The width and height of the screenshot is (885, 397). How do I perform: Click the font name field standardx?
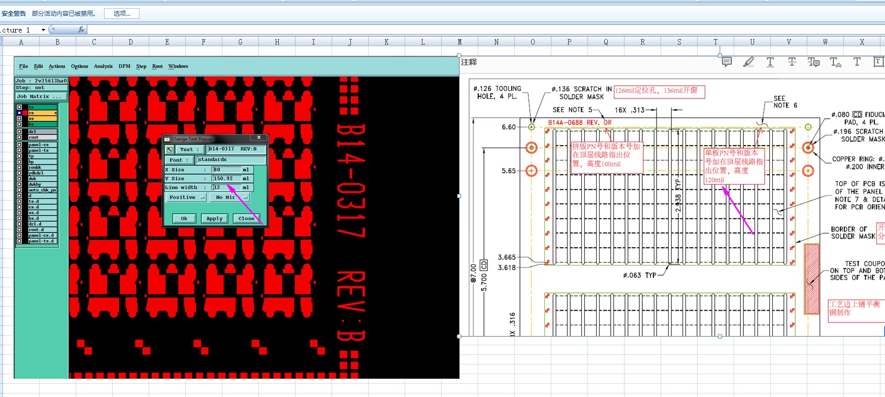point(231,160)
